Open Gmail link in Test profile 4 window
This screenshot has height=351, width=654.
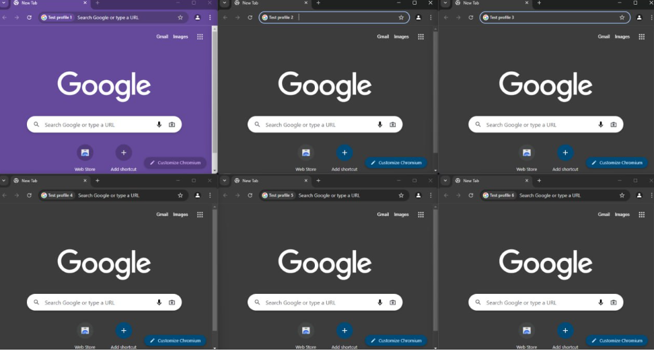pos(162,214)
